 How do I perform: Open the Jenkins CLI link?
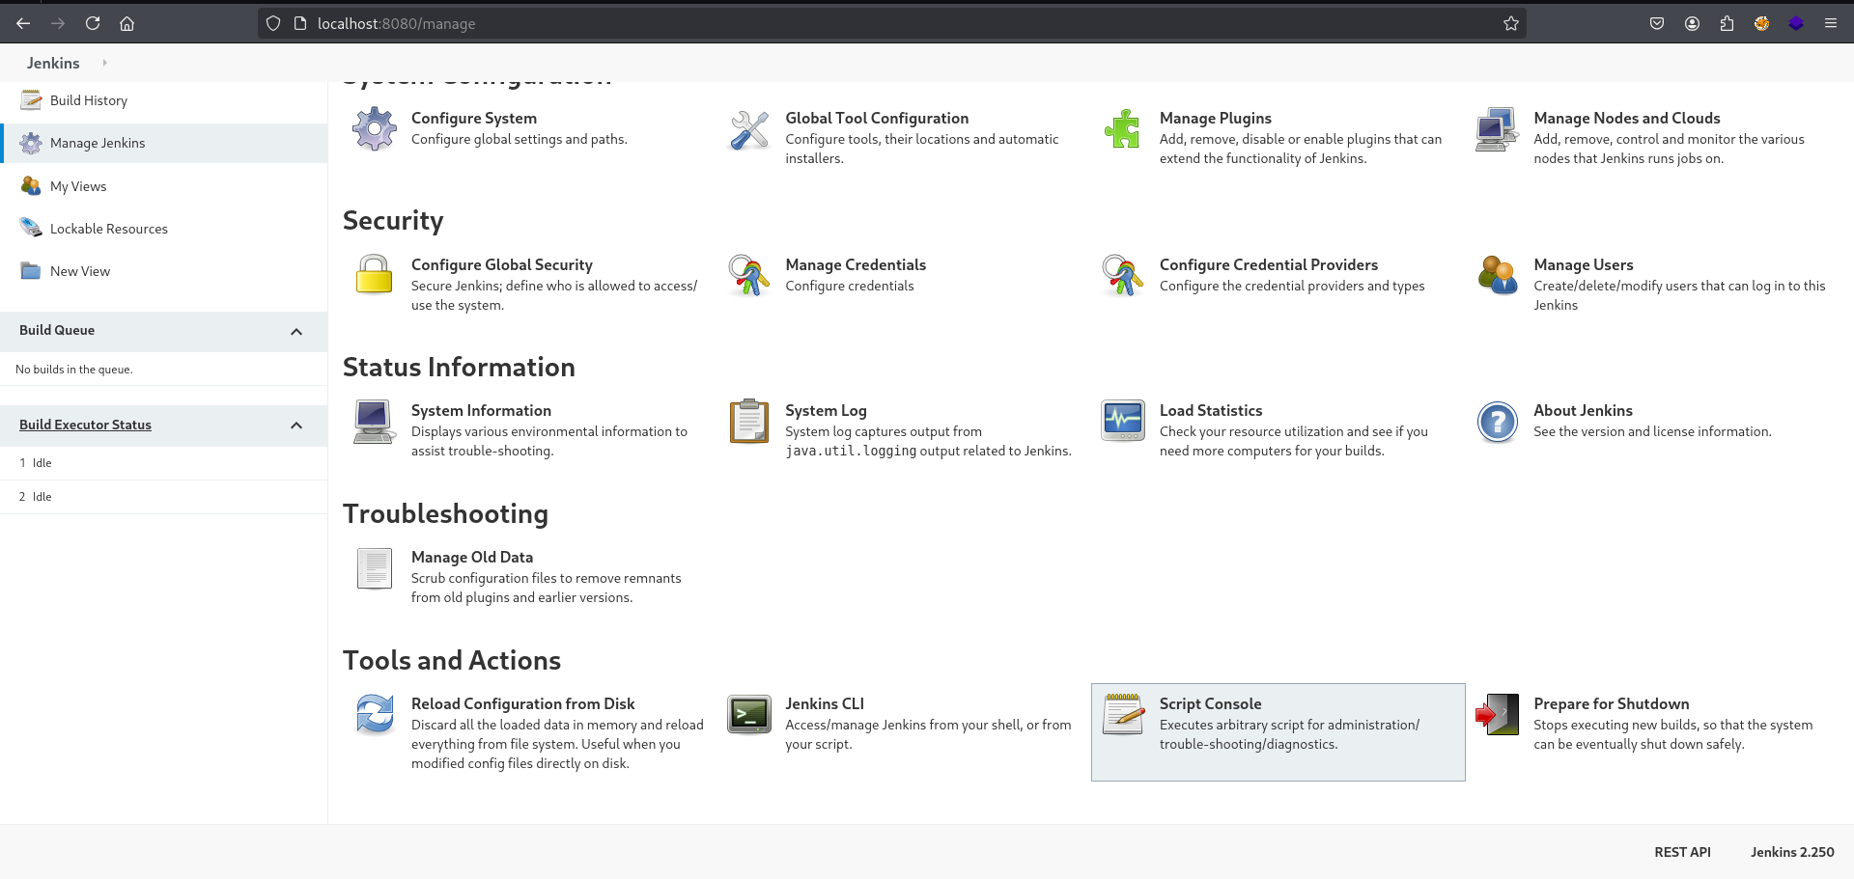click(825, 703)
